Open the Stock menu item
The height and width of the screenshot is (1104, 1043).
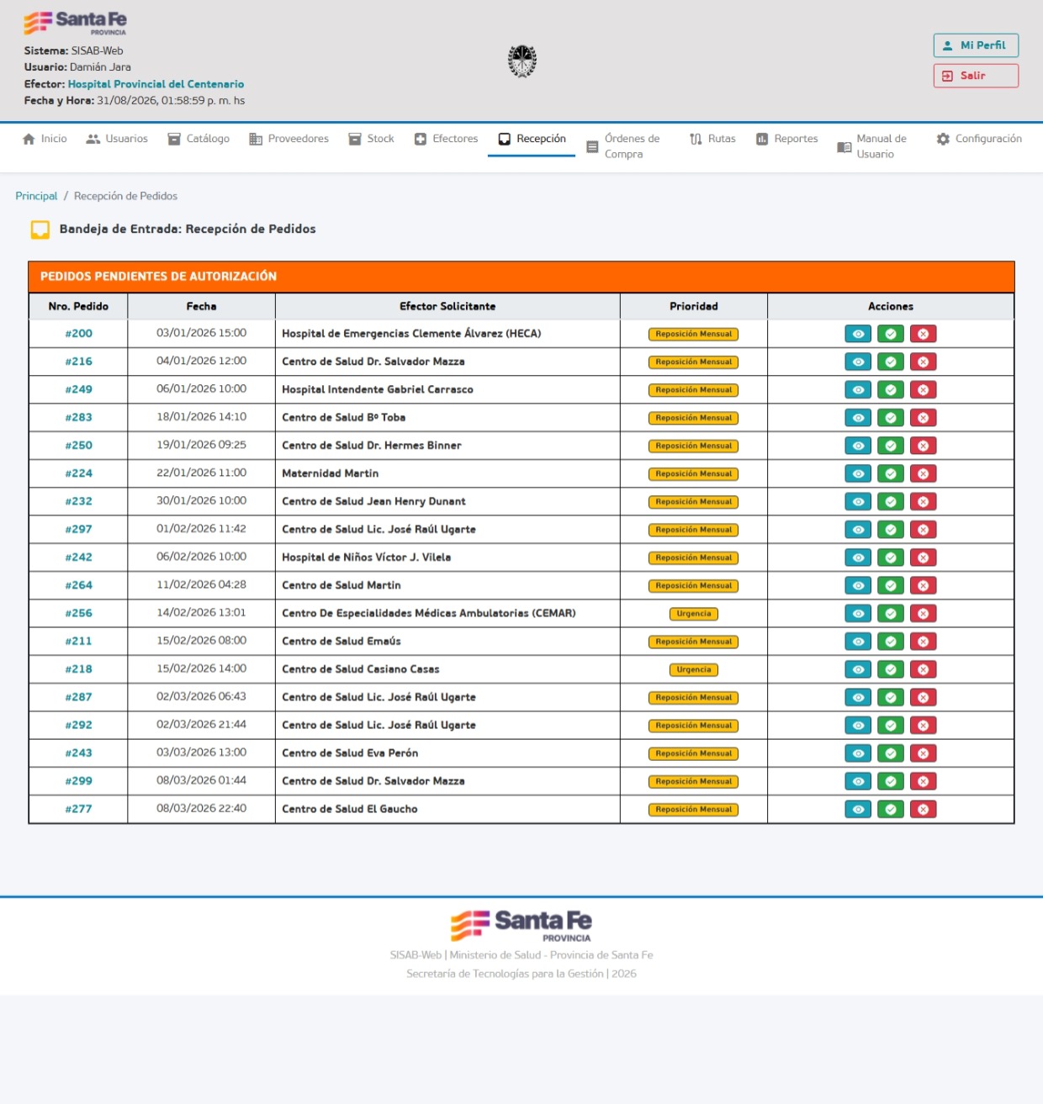click(371, 139)
